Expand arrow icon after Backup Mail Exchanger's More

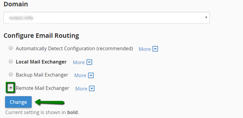click(x=91, y=75)
